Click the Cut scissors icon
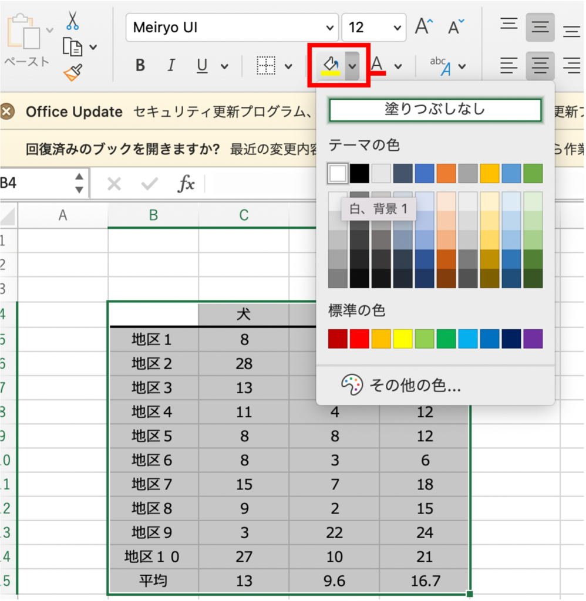Viewport: 586px width, 601px height. 72,21
